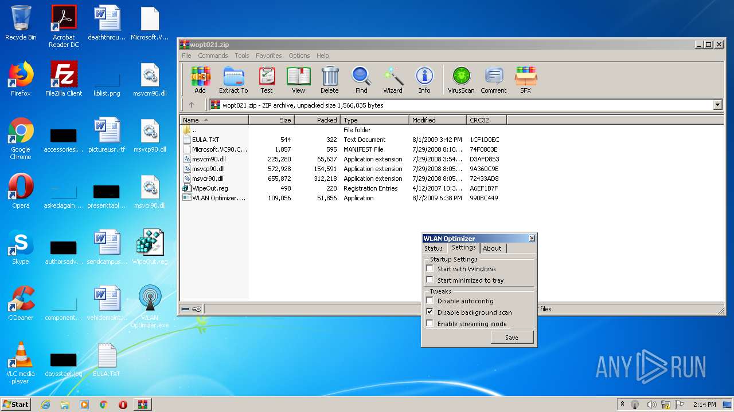Viewport: 734px width, 412px height.
Task: Open the Start menu
Action: click(x=15, y=404)
